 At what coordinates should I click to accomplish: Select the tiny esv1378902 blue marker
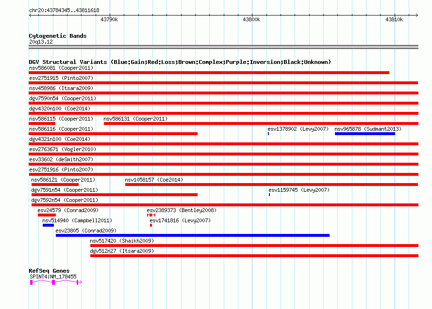tap(268, 134)
